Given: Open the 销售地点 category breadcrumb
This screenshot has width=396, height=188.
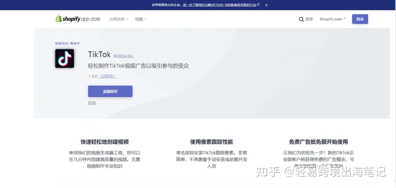Looking at the screenshot, I should click(62, 43).
